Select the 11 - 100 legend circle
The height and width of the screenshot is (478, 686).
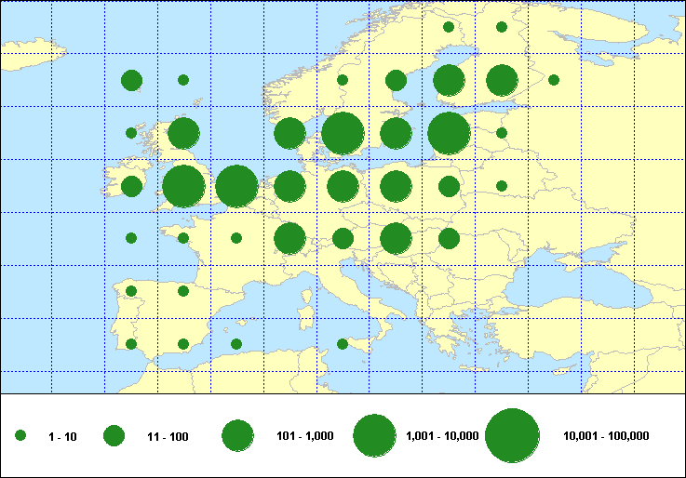[x=114, y=435]
